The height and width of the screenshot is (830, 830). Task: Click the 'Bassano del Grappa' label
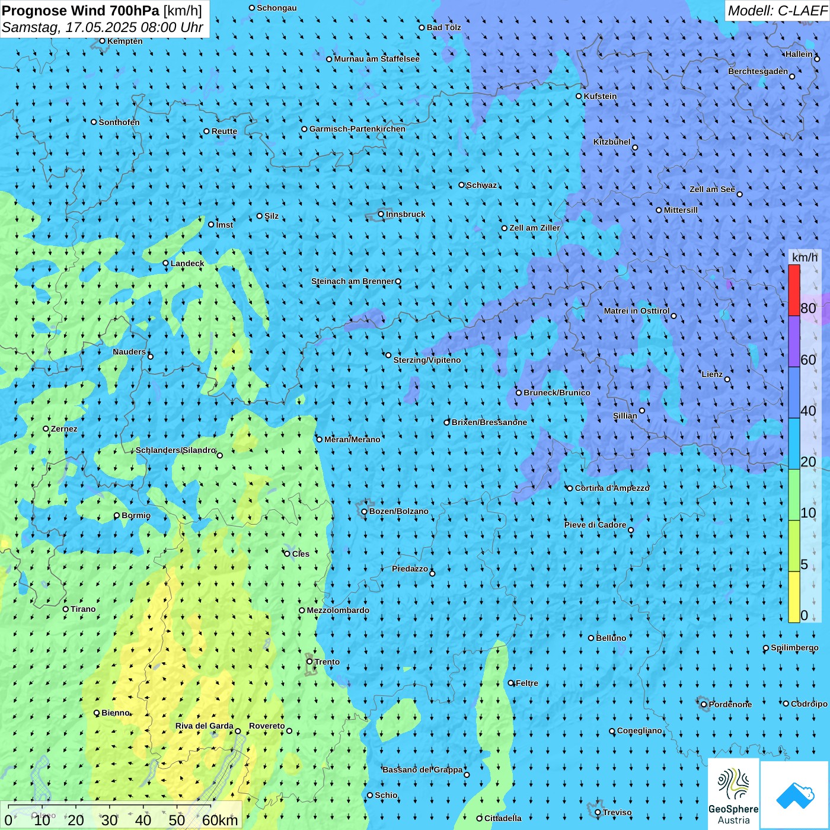tap(423, 770)
